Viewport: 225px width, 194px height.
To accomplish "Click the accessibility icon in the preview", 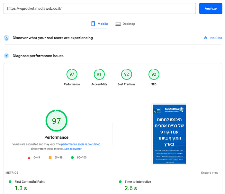I will click(x=155, y=111).
